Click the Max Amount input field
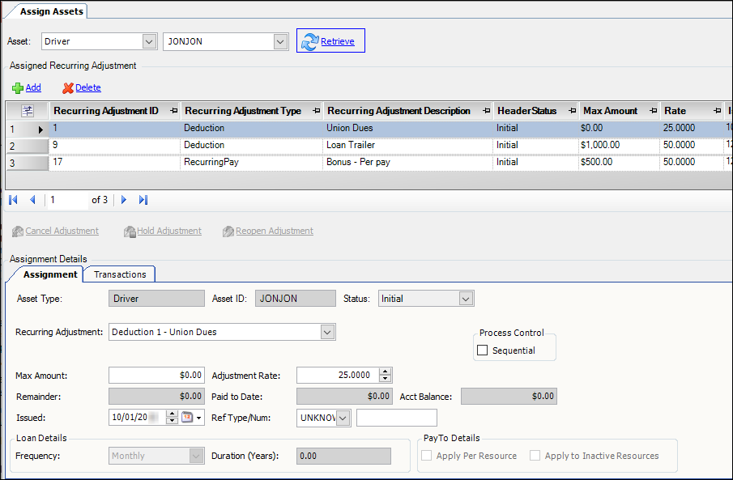 point(156,375)
